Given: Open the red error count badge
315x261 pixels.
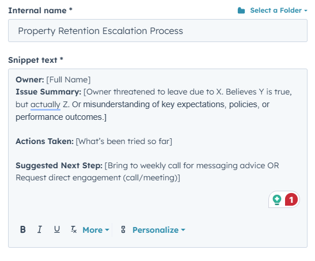Looking at the screenshot, I should (x=291, y=199).
